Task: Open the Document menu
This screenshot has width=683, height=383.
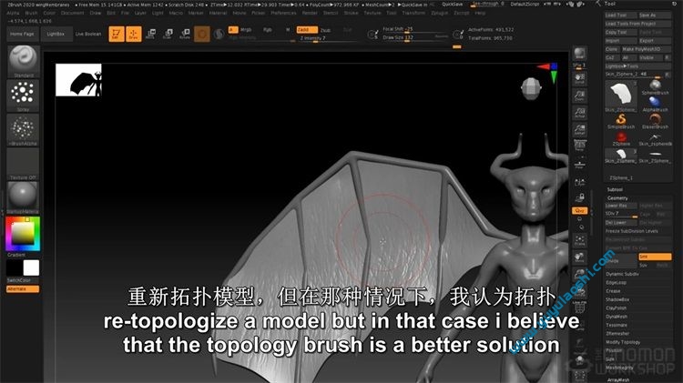Action: (72, 13)
